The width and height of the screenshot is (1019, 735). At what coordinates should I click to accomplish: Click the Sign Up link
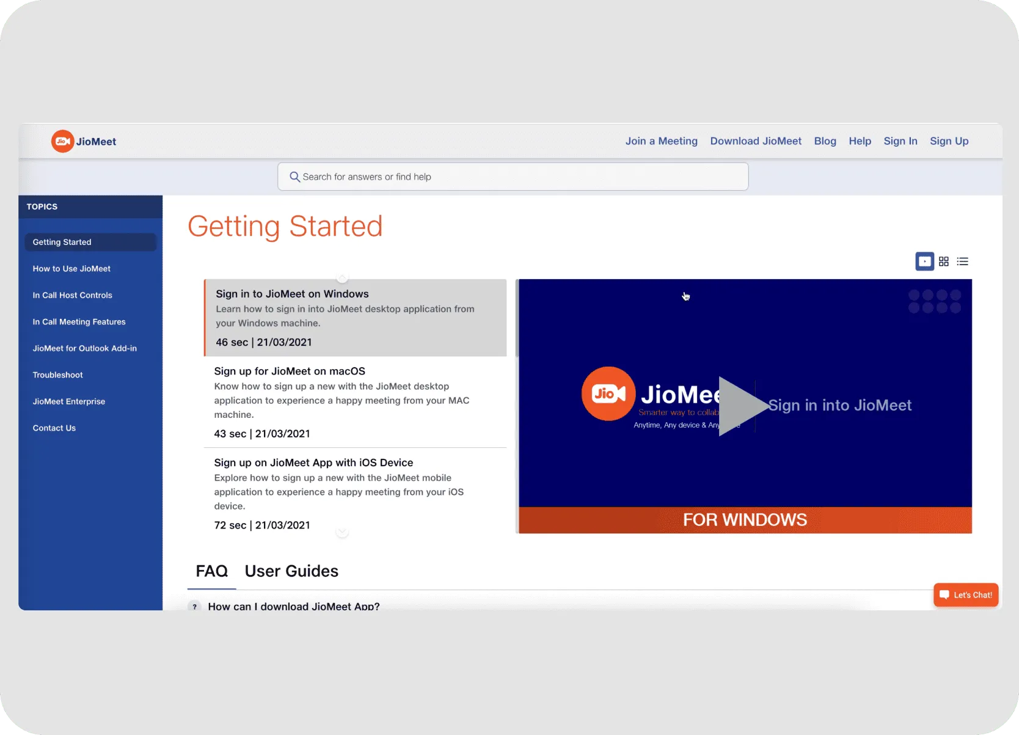(949, 141)
